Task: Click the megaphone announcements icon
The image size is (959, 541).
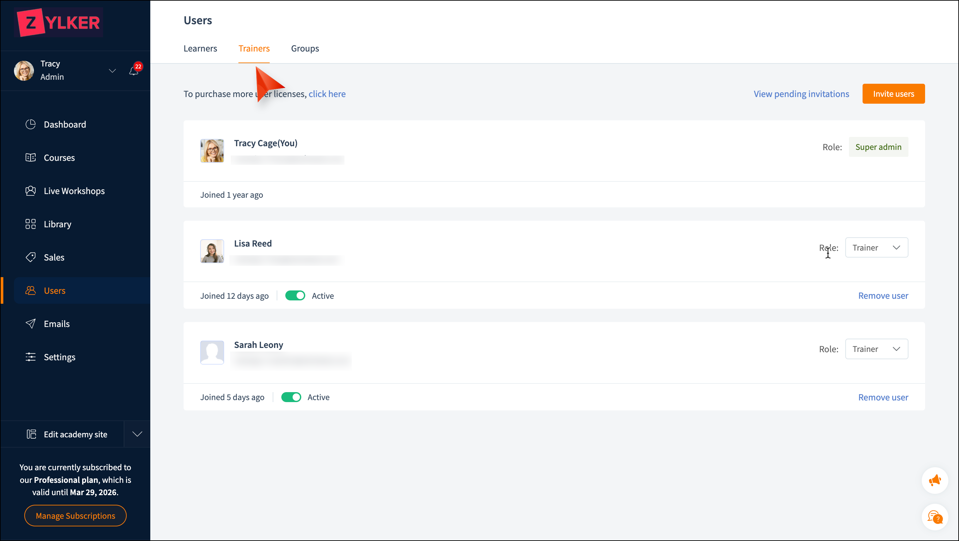Action: pyautogui.click(x=934, y=480)
